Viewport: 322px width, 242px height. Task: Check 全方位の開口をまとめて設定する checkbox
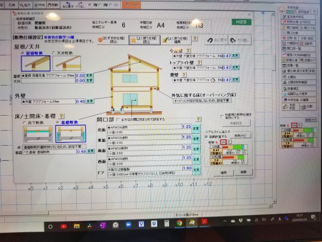tap(118, 119)
